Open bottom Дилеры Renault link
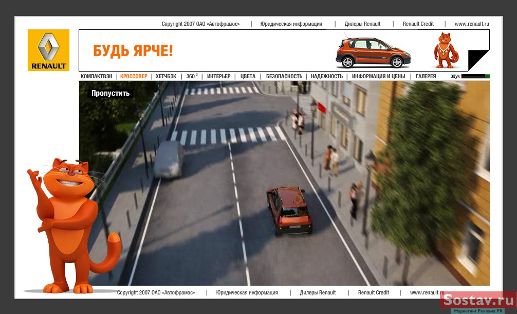517x314 pixels. point(318,292)
